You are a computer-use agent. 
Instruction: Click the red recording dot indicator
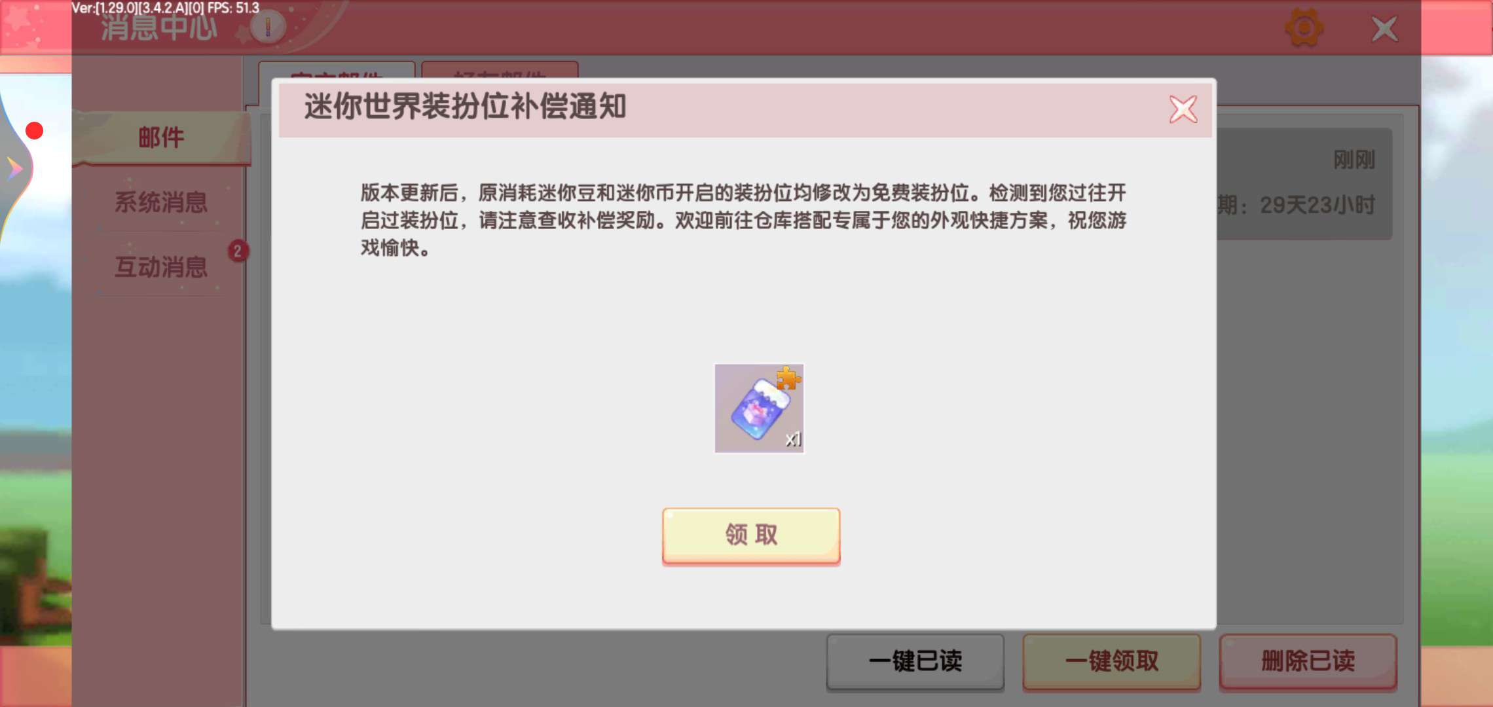point(34,131)
